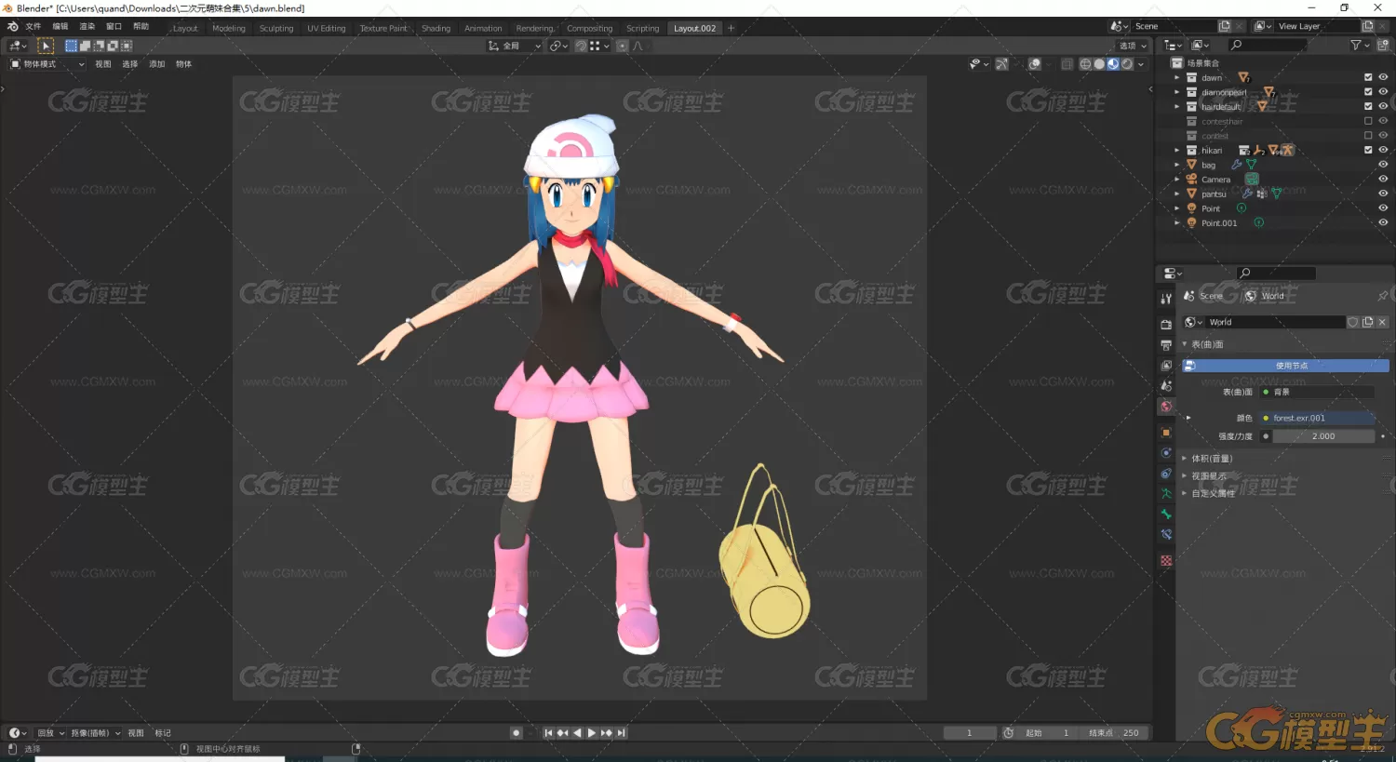Switch to the Shading workspace tab
The height and width of the screenshot is (762, 1396).
point(436,28)
